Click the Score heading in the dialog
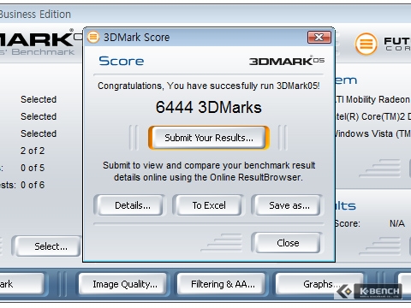 click(122, 61)
